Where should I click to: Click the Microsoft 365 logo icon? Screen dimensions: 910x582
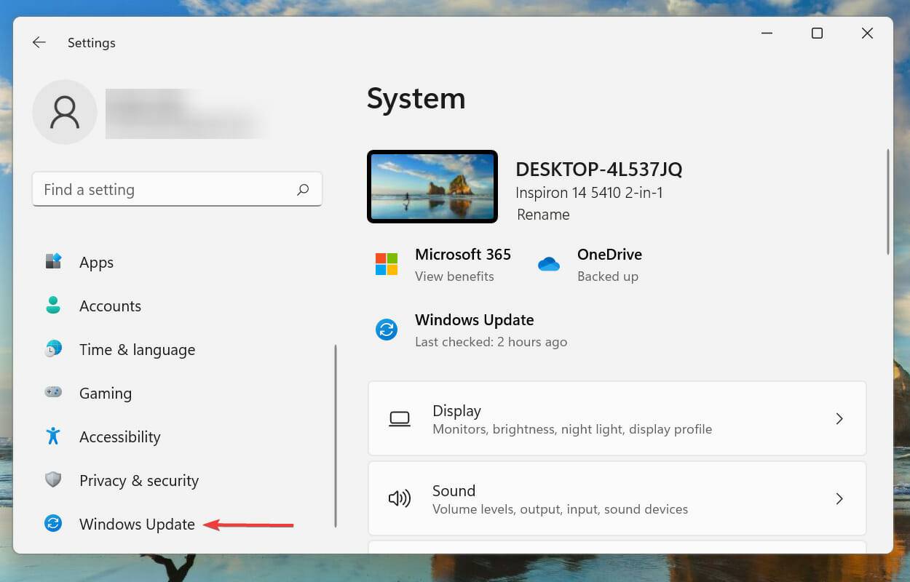(387, 264)
